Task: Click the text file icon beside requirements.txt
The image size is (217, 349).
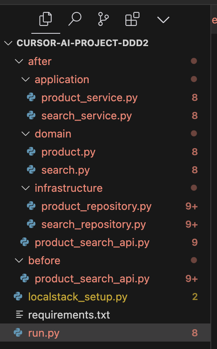Action: pos(19,314)
